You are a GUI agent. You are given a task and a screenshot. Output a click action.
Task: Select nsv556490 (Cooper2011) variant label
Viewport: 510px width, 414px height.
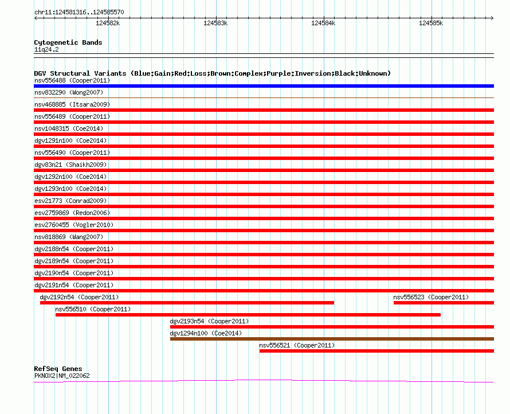(72, 153)
